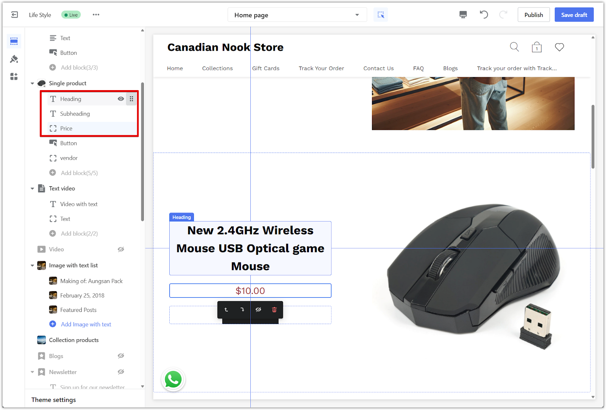Click the Save draft button
606x410 pixels.
pos(574,15)
